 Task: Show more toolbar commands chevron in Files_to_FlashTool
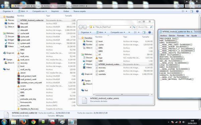point(129,32)
